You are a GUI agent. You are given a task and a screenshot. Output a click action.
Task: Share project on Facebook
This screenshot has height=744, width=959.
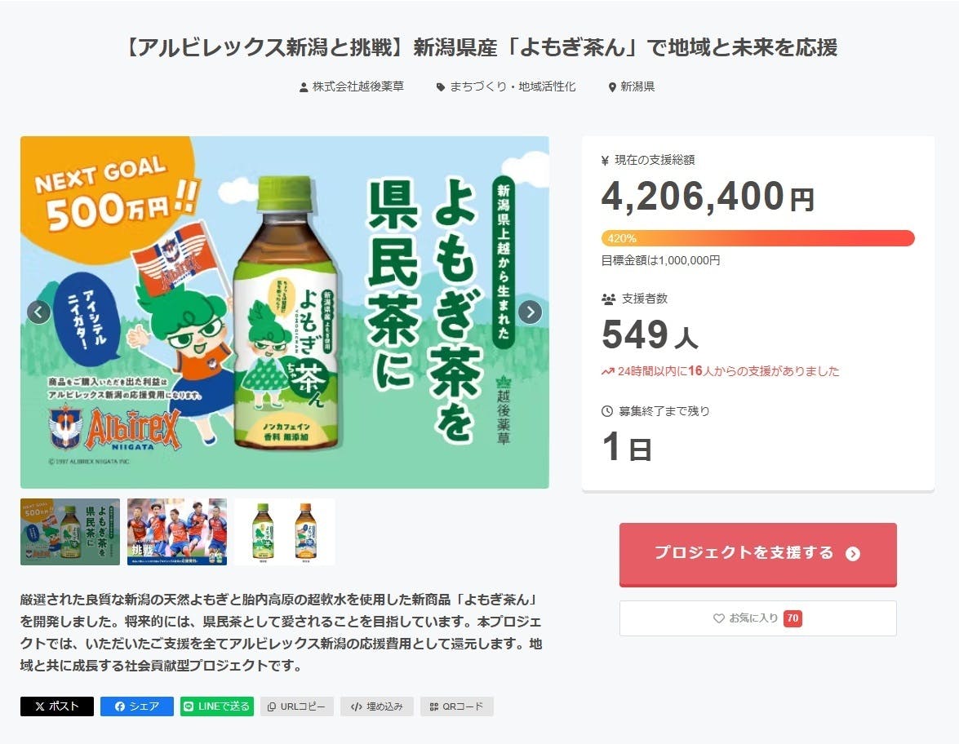click(x=137, y=706)
